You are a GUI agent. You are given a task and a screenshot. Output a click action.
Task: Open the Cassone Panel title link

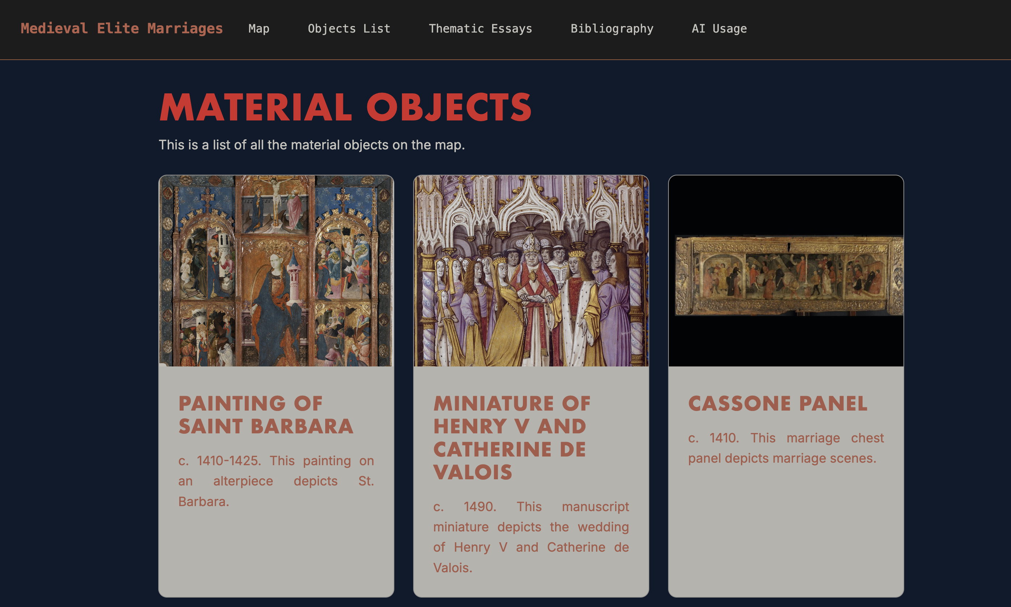(777, 403)
